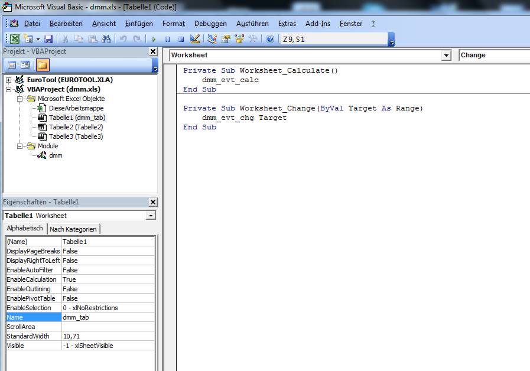Click the Paste clipboard icon
This screenshot has width=530, height=371.
[92, 39]
